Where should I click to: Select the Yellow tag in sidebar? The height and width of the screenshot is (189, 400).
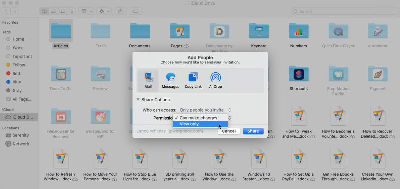tap(19, 65)
